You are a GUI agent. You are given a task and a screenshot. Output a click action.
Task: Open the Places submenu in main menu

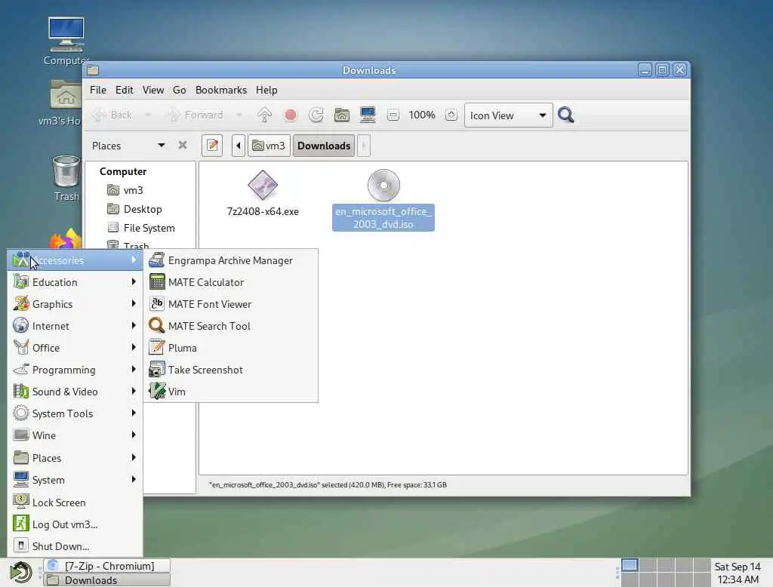tap(75, 458)
